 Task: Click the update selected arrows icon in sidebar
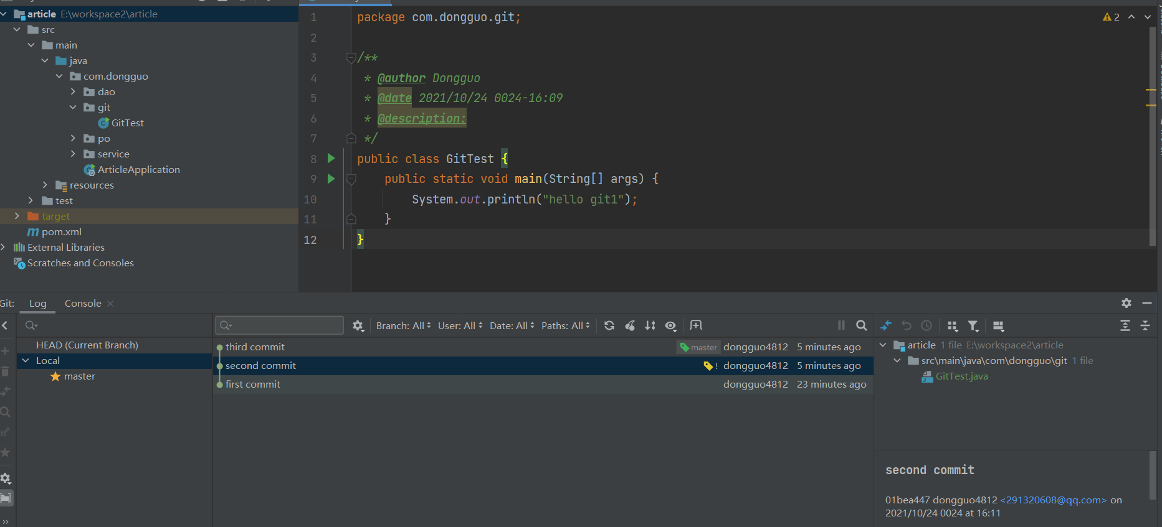pyautogui.click(x=5, y=391)
